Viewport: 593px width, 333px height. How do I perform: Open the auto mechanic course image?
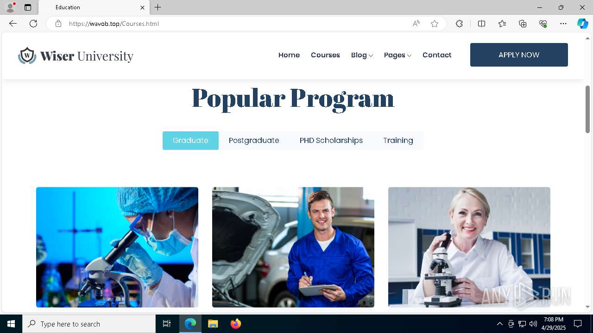tap(293, 247)
